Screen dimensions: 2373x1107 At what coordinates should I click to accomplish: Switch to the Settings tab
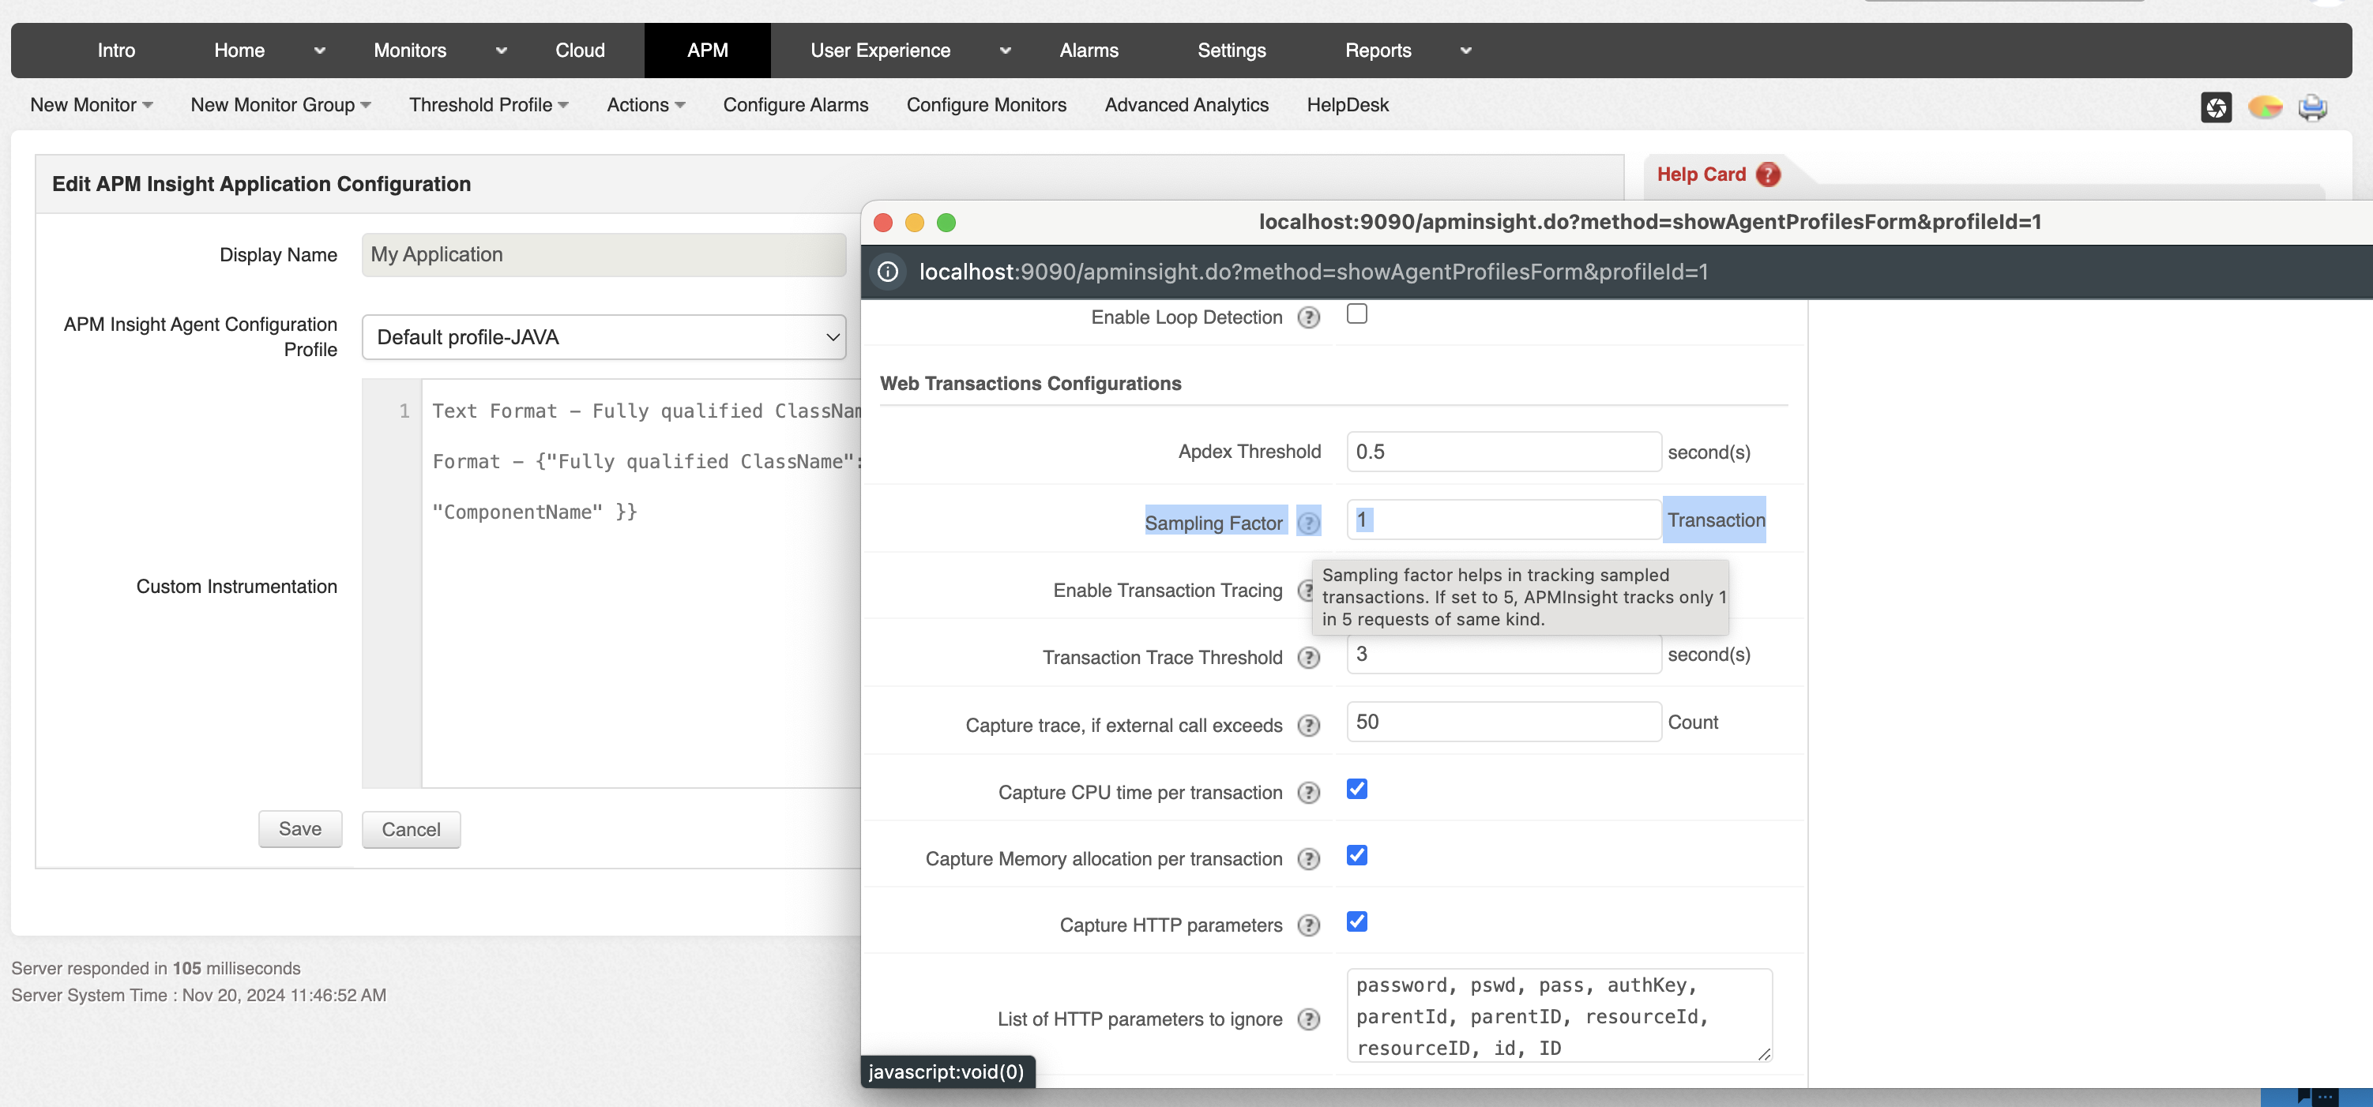1231,51
